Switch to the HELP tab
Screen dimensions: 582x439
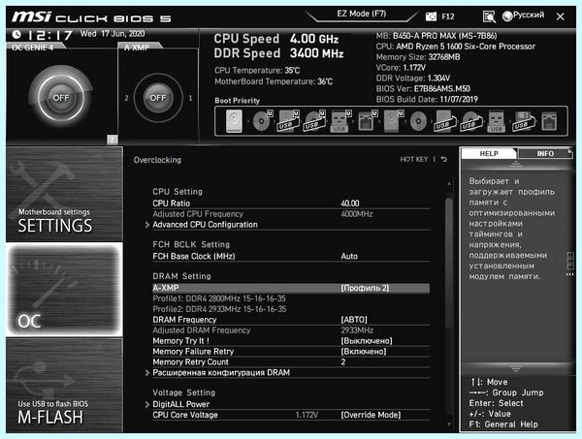point(489,153)
